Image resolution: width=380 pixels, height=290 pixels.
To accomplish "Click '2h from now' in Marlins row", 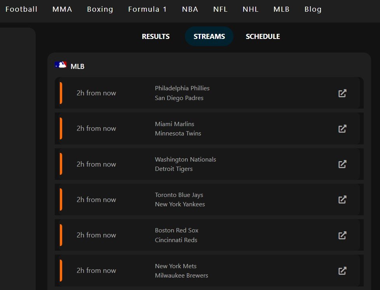I will (x=96, y=128).
